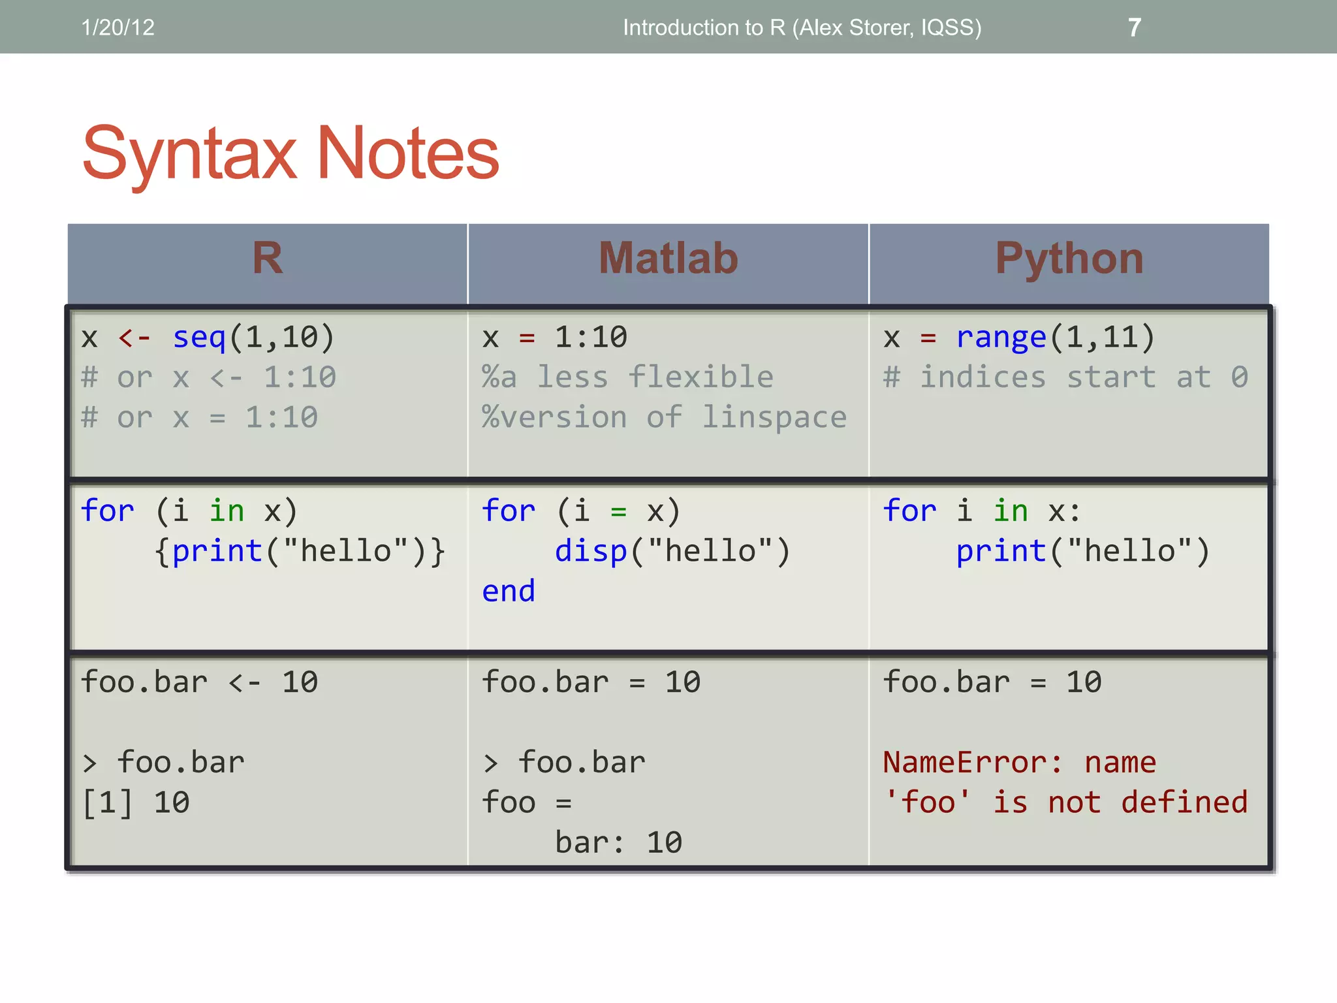Click the red "'foo' is not defined" text

(1065, 803)
